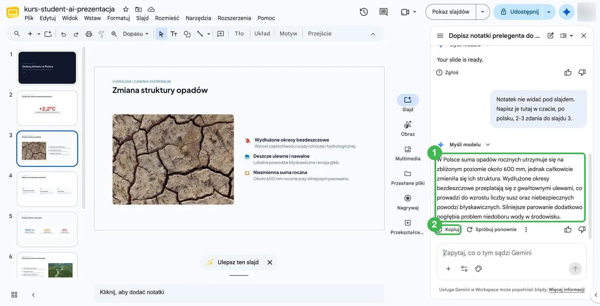The image size is (600, 306).
Task: Open Nagrywaj recording option
Action: point(408,202)
